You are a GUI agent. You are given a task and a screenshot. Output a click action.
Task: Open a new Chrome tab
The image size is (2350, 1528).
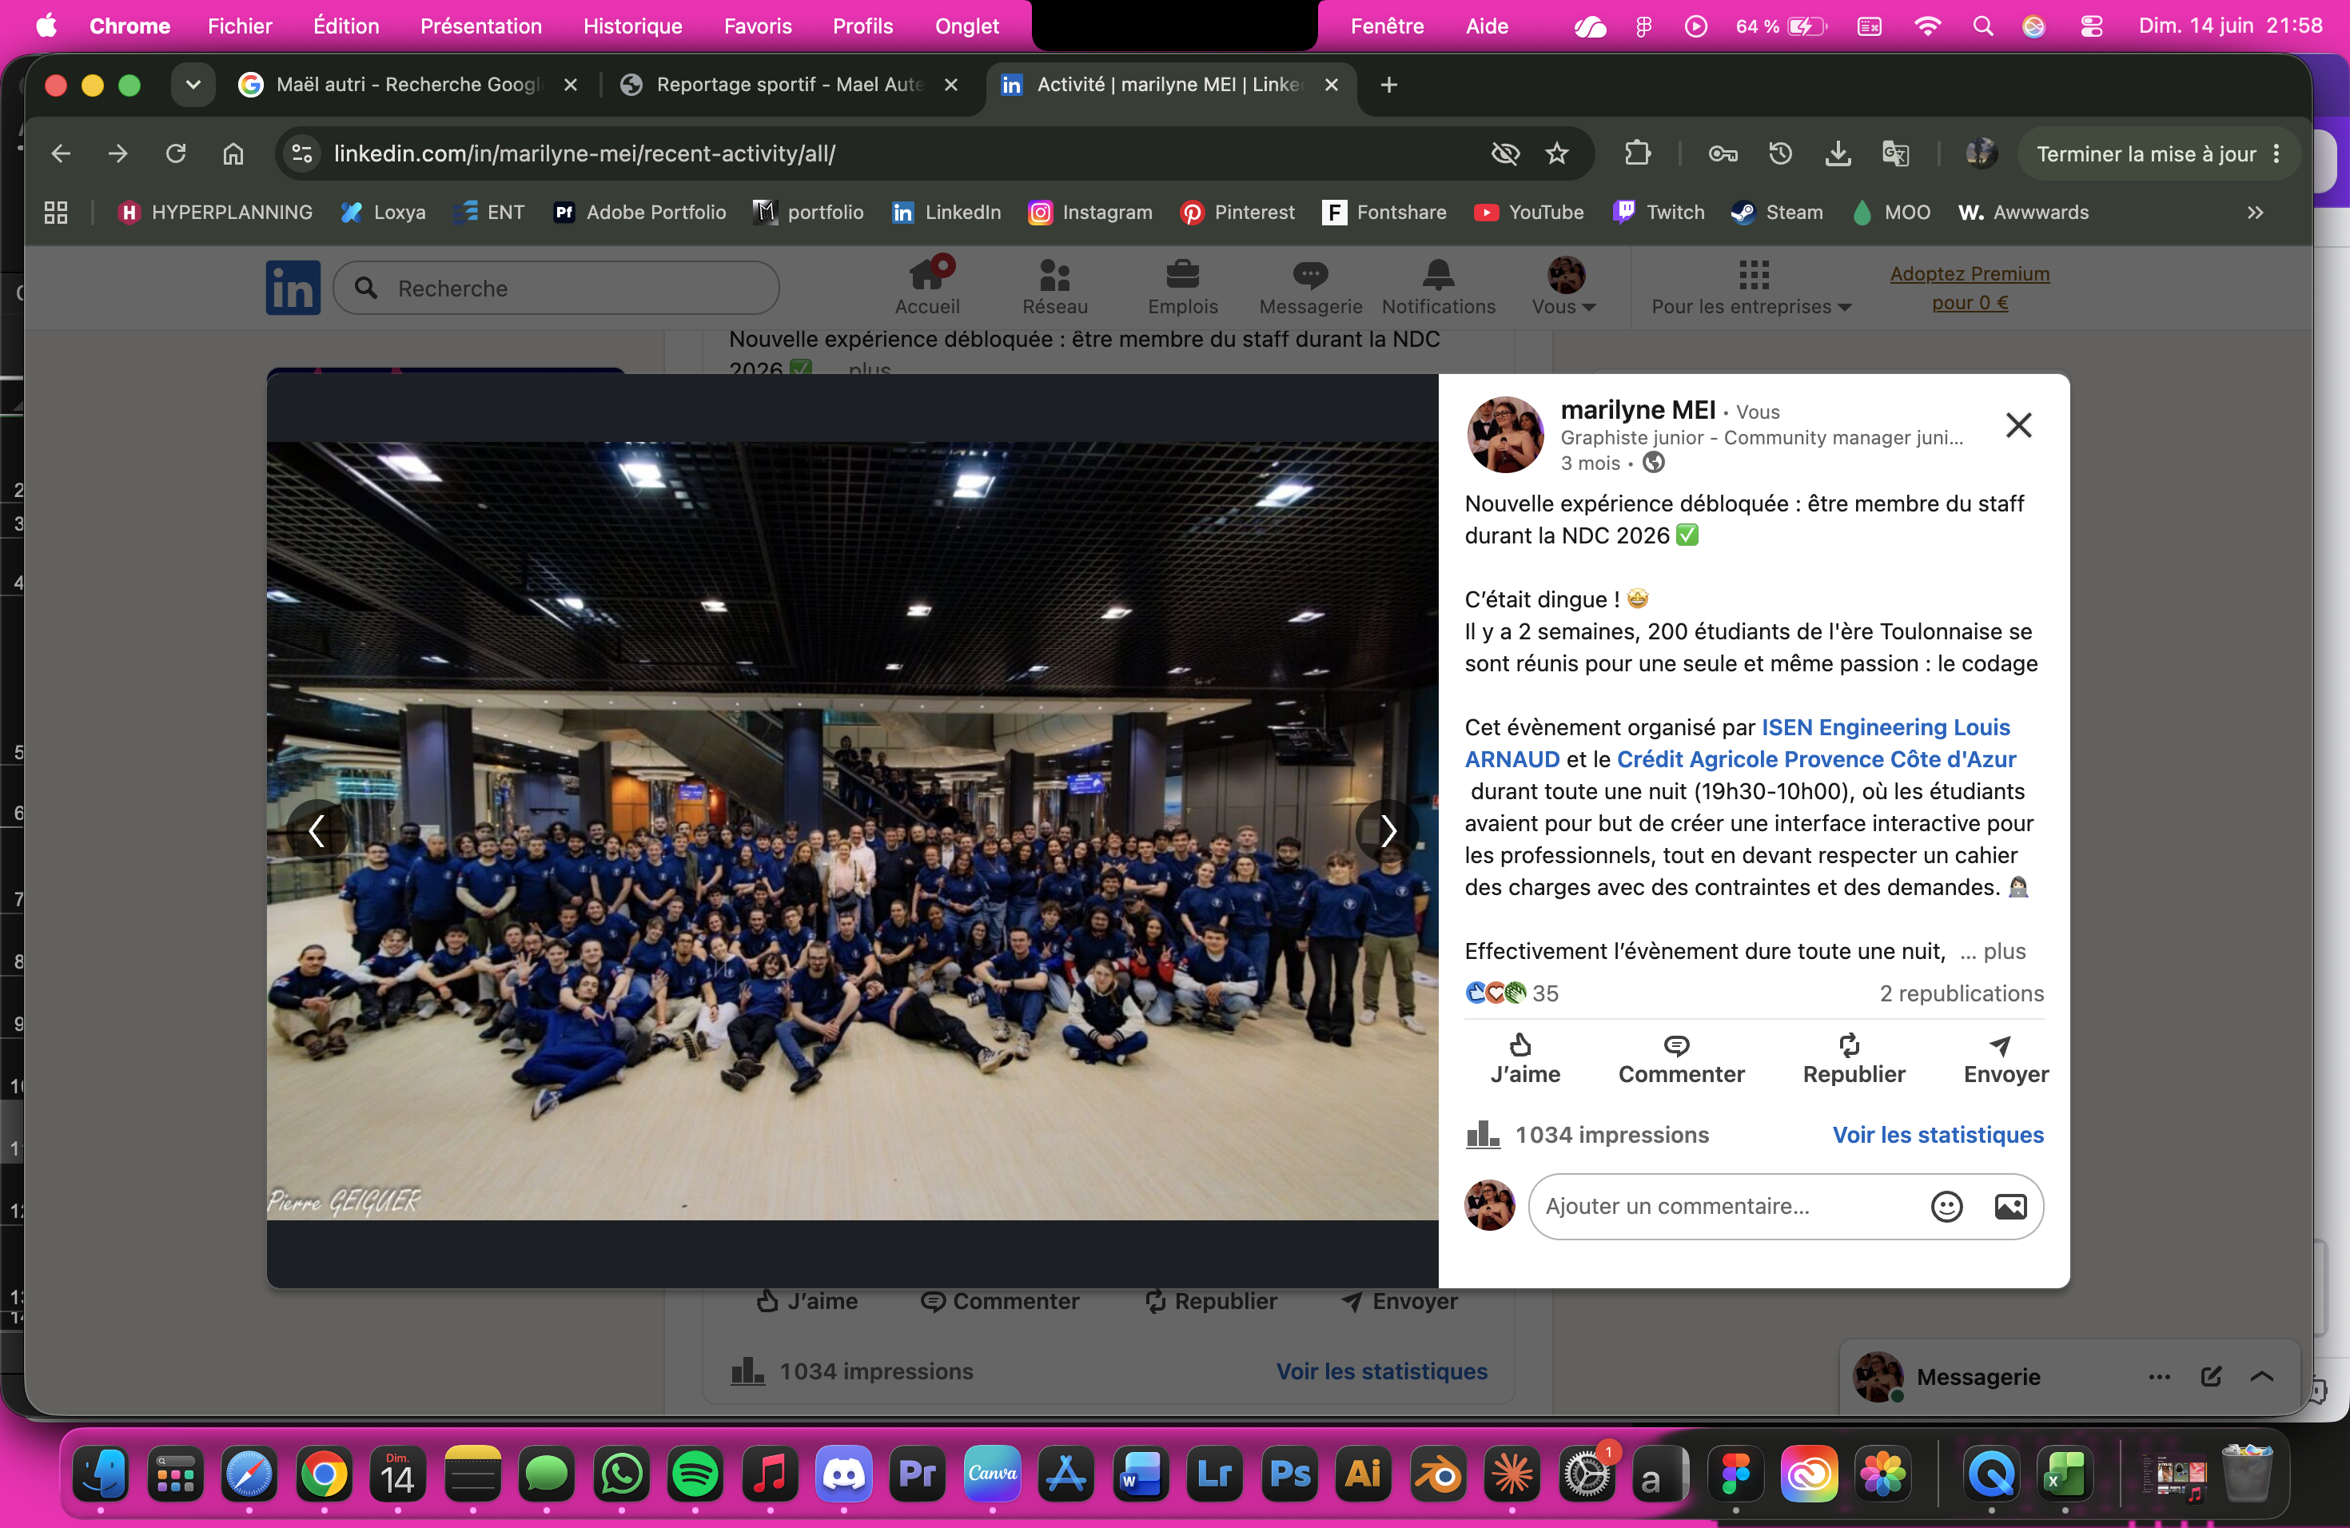[x=1388, y=85]
